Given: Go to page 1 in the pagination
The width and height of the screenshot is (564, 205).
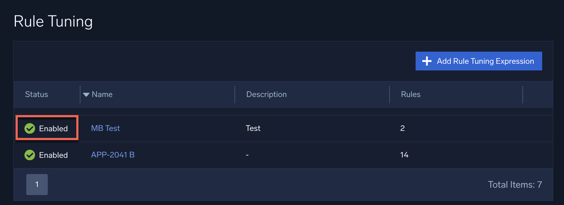Looking at the screenshot, I should point(37,184).
